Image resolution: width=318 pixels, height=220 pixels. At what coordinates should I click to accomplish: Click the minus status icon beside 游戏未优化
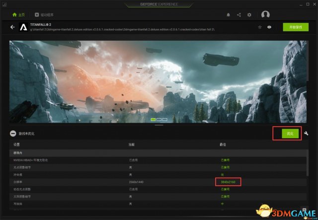point(13,134)
